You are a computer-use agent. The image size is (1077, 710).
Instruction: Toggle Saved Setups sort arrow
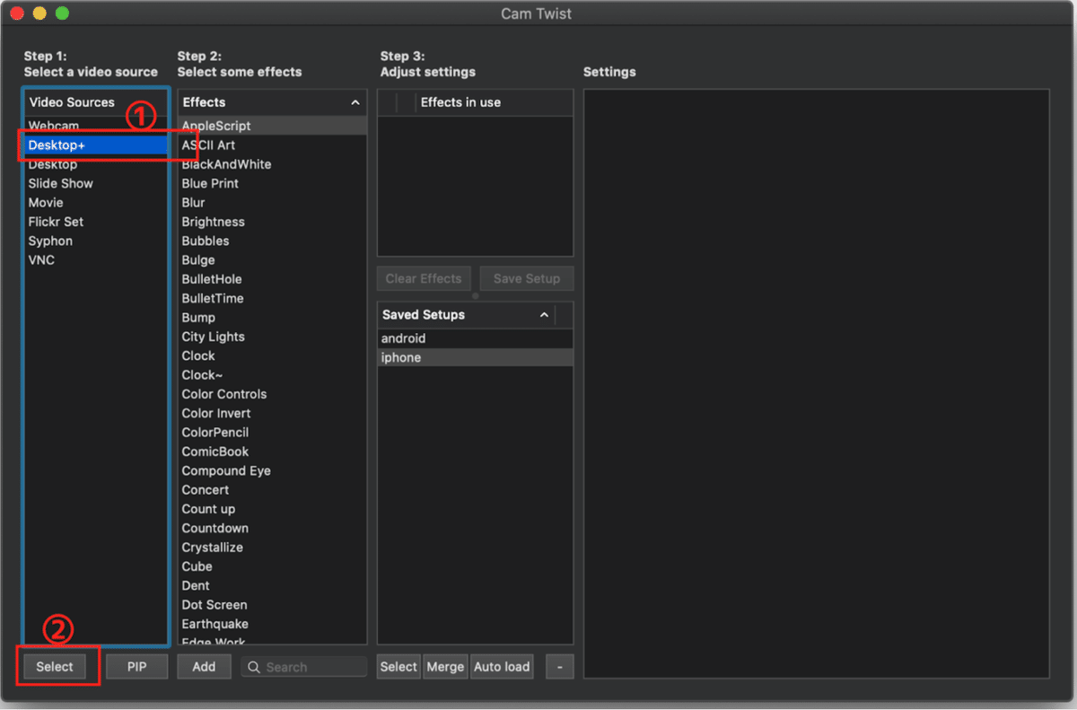click(544, 315)
